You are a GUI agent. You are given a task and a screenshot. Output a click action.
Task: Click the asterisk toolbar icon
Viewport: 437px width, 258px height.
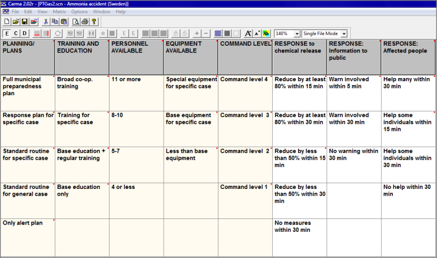pyautogui.click(x=103, y=33)
